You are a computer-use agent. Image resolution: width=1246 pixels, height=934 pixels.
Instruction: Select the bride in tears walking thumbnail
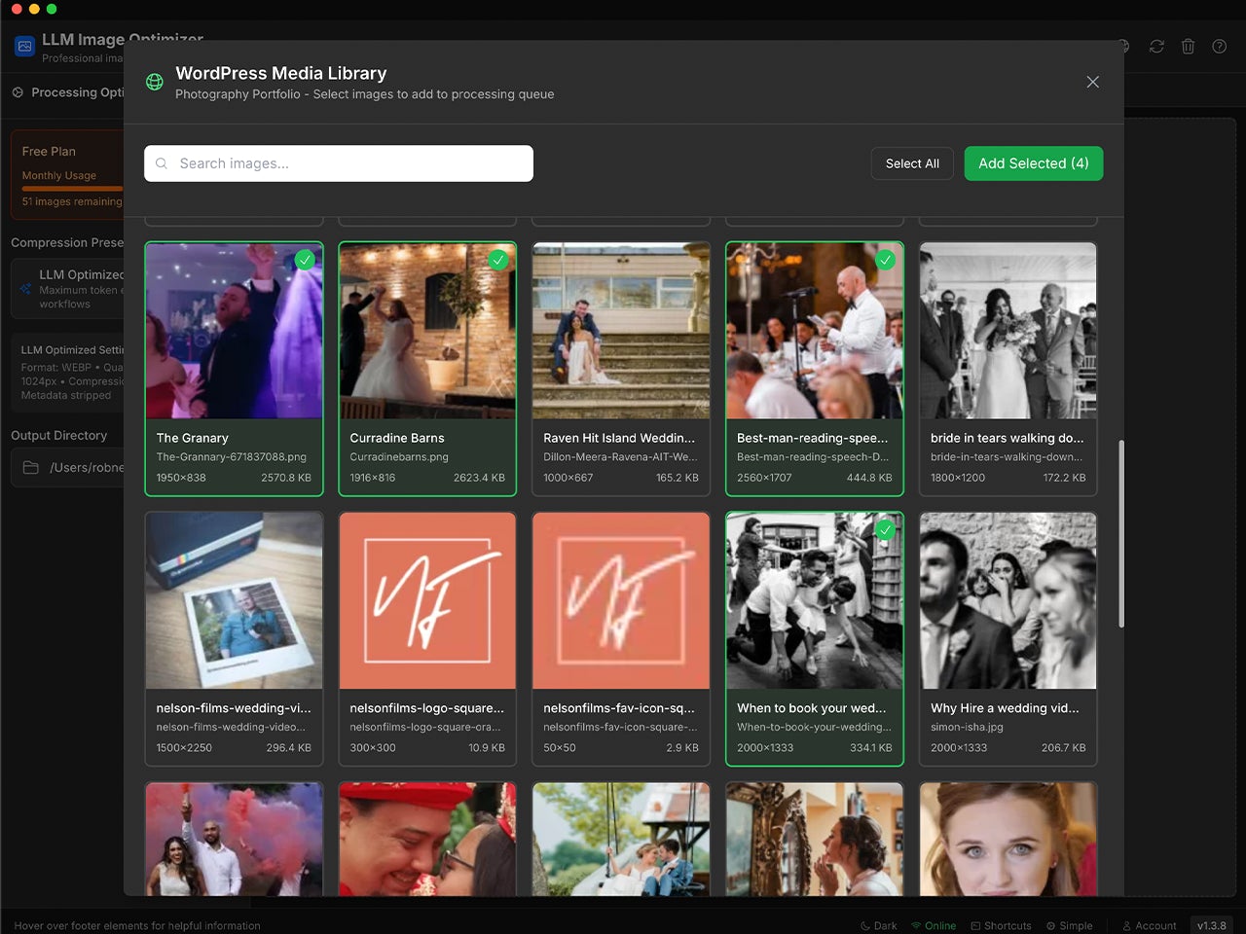(1008, 331)
